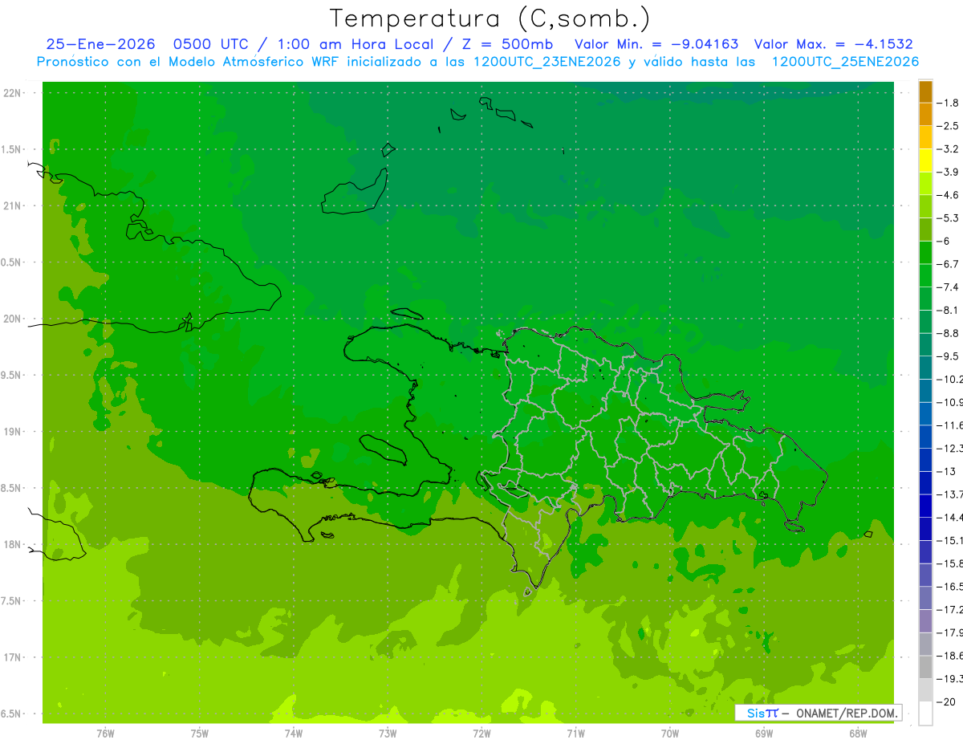Click the "73W" longitude label
Screen dimensions: 963x744
(388, 734)
